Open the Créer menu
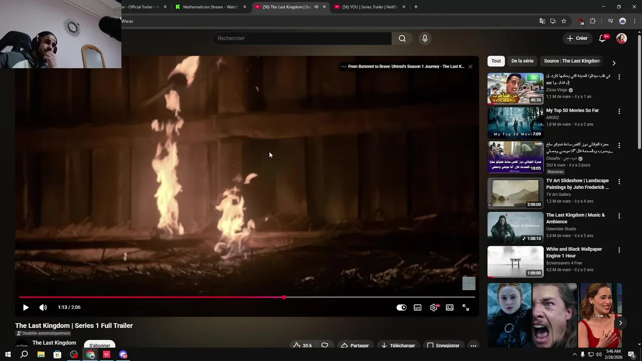Screen dimensions: 642x361 (x=577, y=38)
